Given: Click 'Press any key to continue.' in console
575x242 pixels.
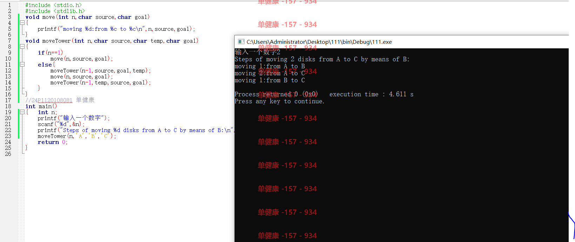Looking at the screenshot, I should click(x=280, y=102).
